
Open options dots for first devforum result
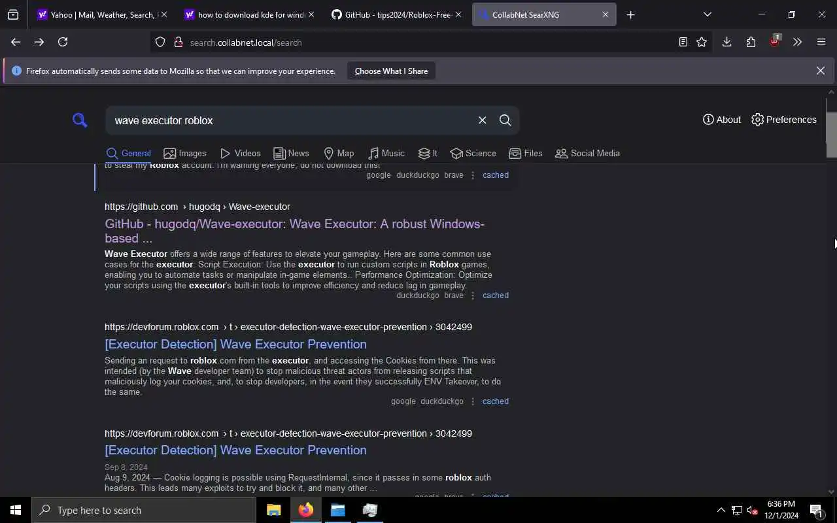[x=473, y=401]
